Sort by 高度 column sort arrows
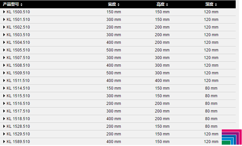Image resolution: width=242 pixels, height=146 pixels. pos(167,5)
